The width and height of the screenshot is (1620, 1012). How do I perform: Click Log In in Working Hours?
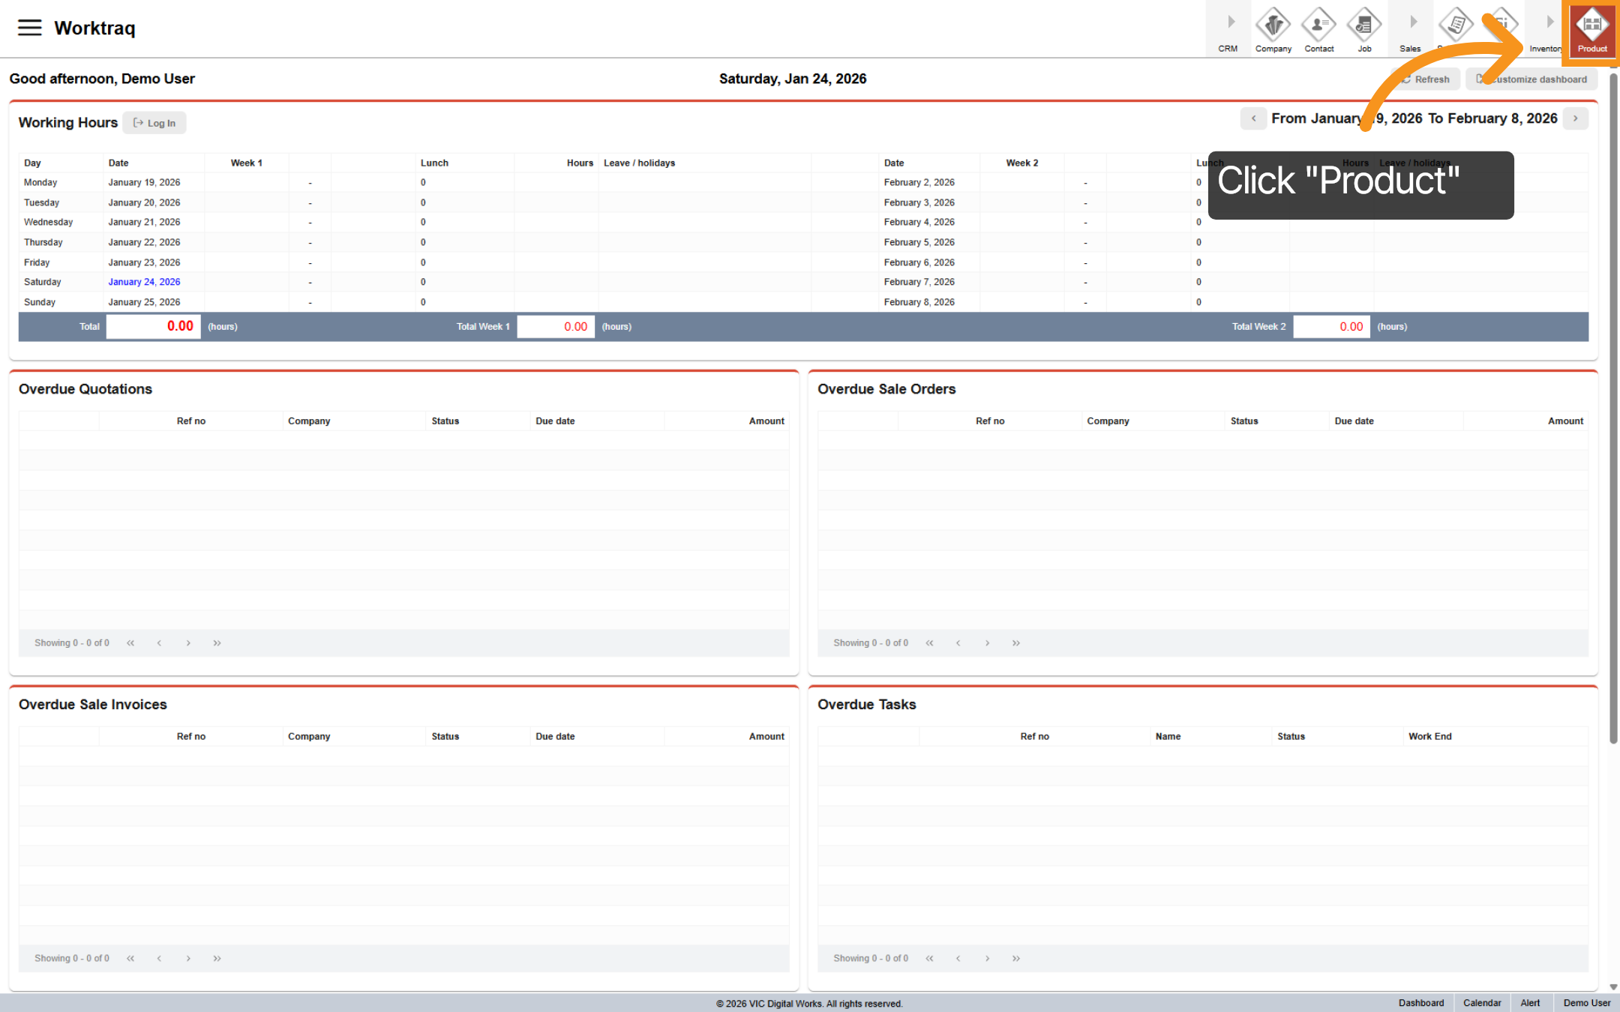tap(154, 122)
